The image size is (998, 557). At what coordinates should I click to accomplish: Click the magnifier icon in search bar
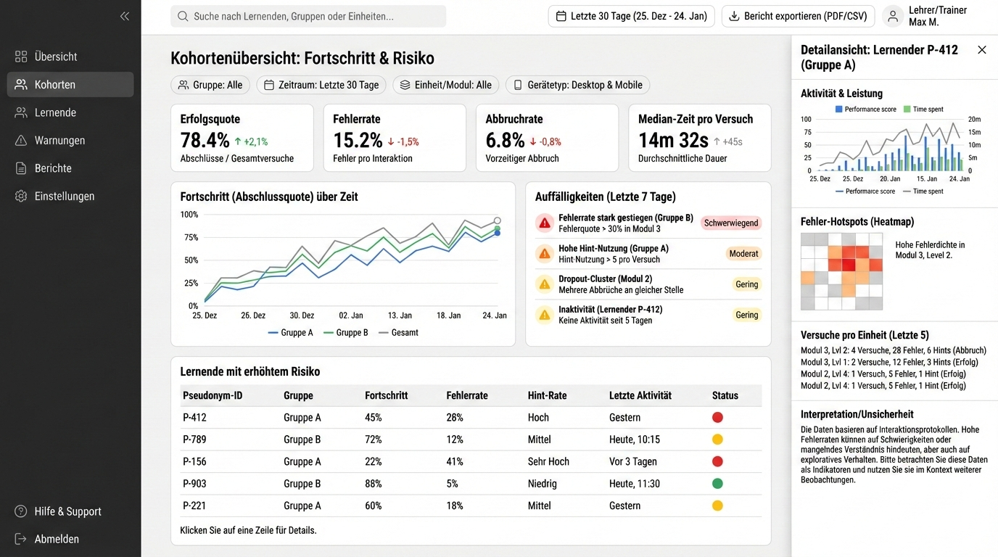pos(183,16)
